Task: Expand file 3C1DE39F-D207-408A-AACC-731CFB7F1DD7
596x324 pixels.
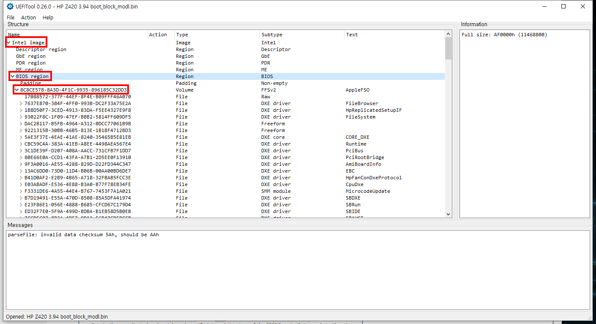Action: (22, 151)
